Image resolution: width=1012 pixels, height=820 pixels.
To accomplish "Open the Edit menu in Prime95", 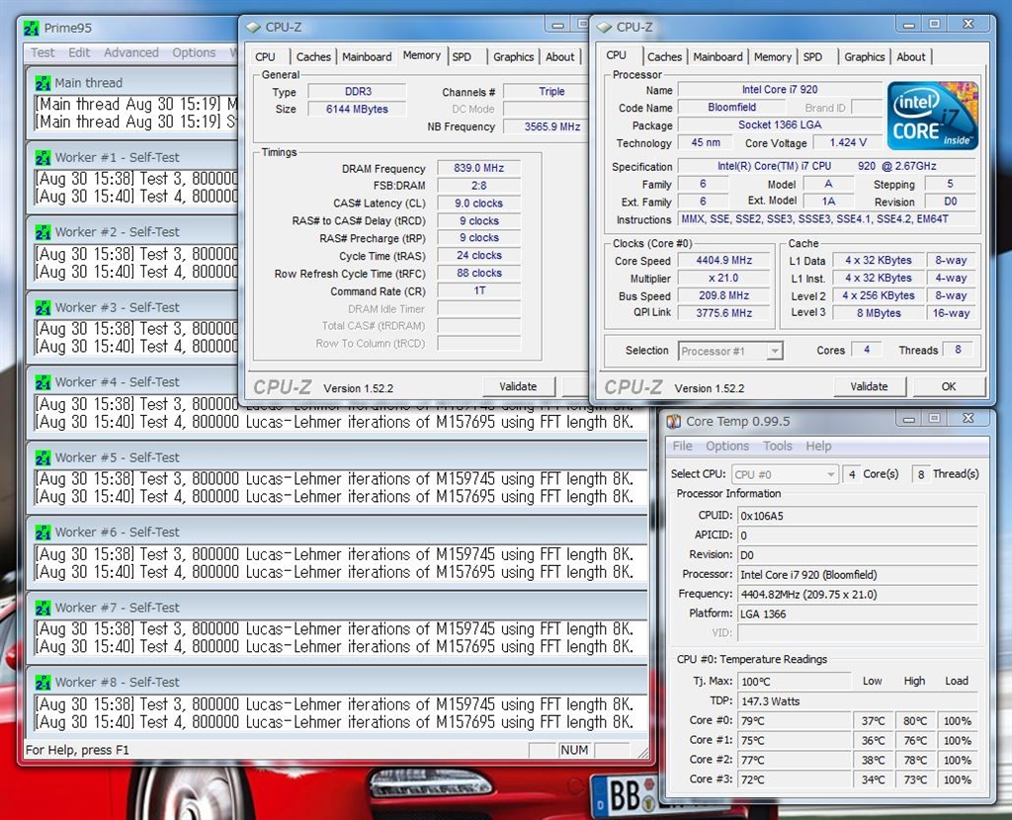I will click(79, 53).
